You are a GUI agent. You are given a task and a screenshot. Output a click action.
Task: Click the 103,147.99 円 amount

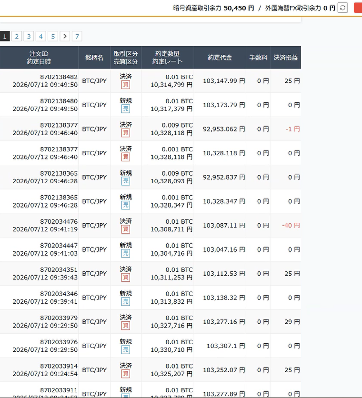(x=224, y=81)
